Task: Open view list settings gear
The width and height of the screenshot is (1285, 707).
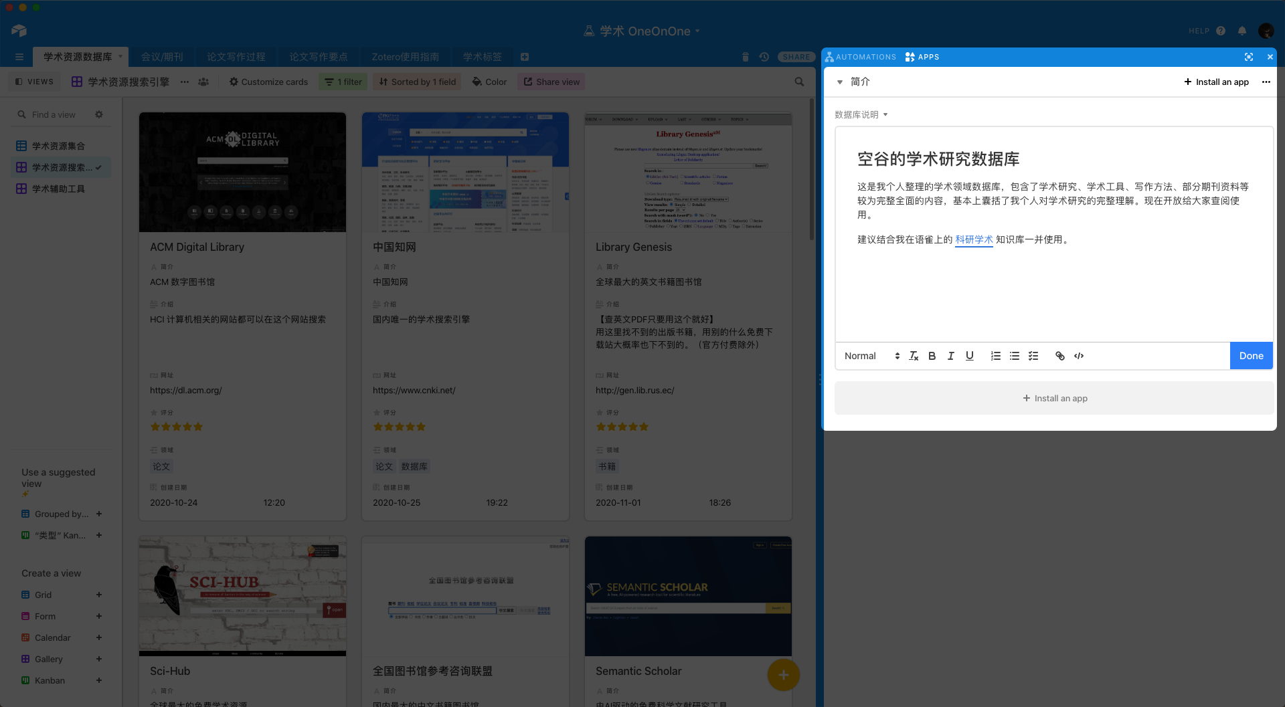Action: pos(99,114)
